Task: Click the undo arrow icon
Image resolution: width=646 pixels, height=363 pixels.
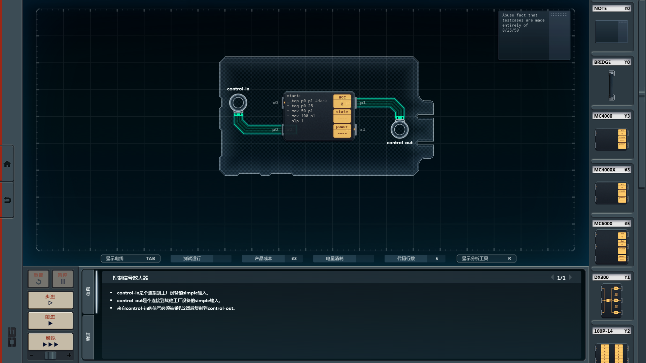Action: tap(7, 200)
